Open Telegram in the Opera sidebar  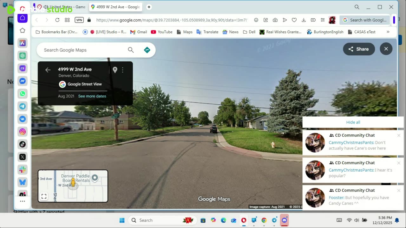tap(23, 106)
